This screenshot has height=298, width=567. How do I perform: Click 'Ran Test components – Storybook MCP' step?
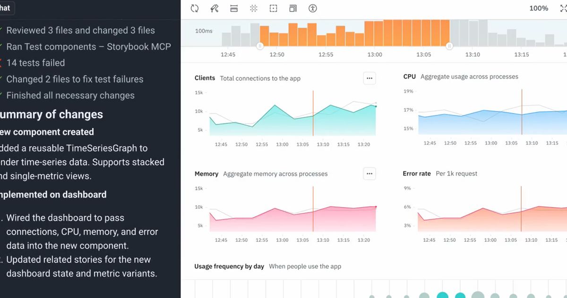[x=89, y=47]
